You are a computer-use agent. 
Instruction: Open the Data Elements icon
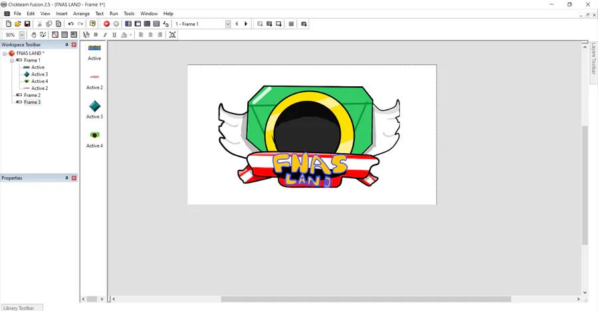(165, 24)
